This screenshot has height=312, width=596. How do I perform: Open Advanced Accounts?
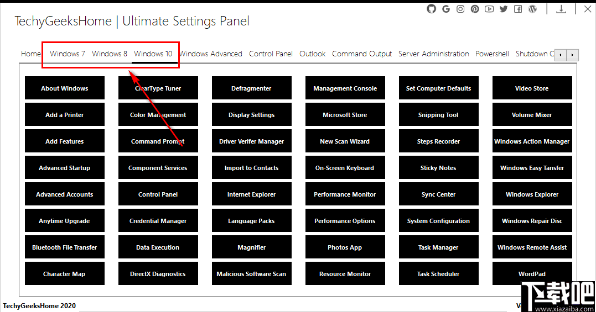coord(65,194)
